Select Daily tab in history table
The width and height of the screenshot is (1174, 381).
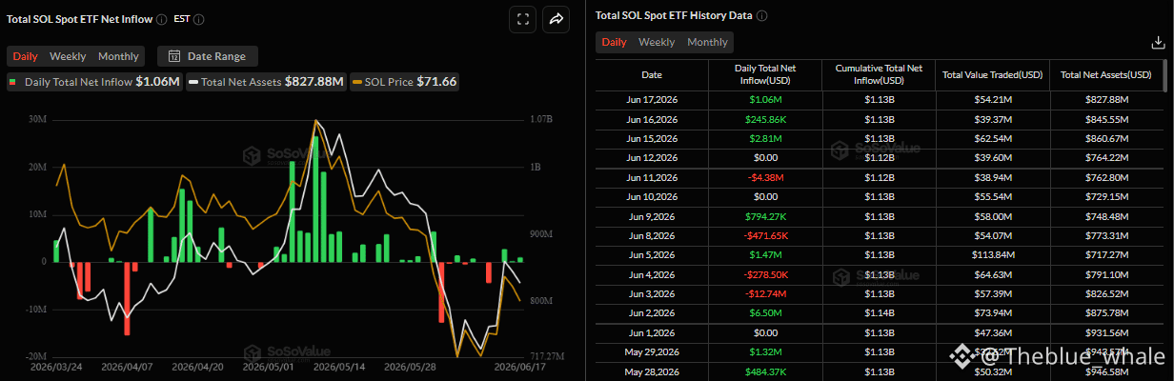pos(615,42)
